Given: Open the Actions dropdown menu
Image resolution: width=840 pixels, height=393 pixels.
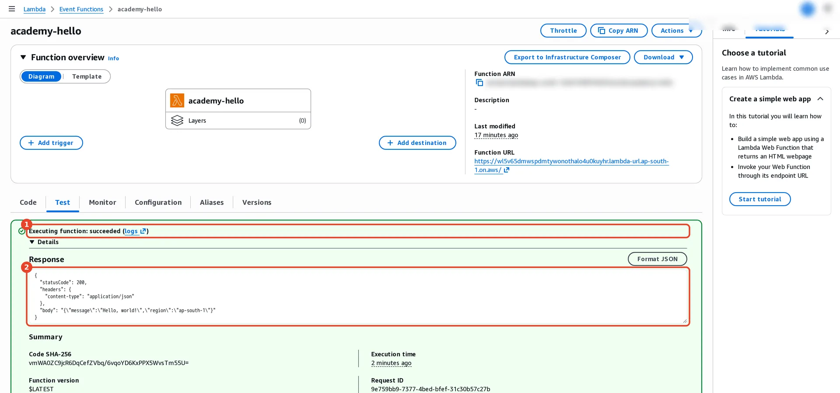Looking at the screenshot, I should point(676,31).
